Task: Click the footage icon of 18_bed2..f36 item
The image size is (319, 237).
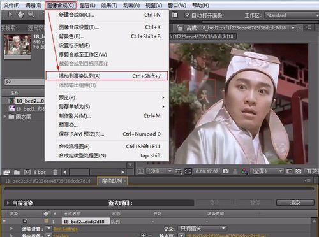Action: click(11, 108)
